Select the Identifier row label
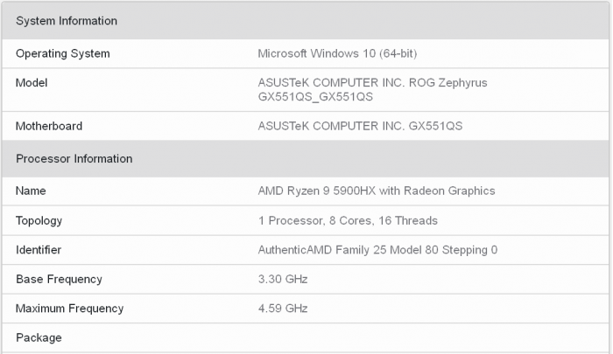Screen dimensions: 613x354 tap(39, 250)
